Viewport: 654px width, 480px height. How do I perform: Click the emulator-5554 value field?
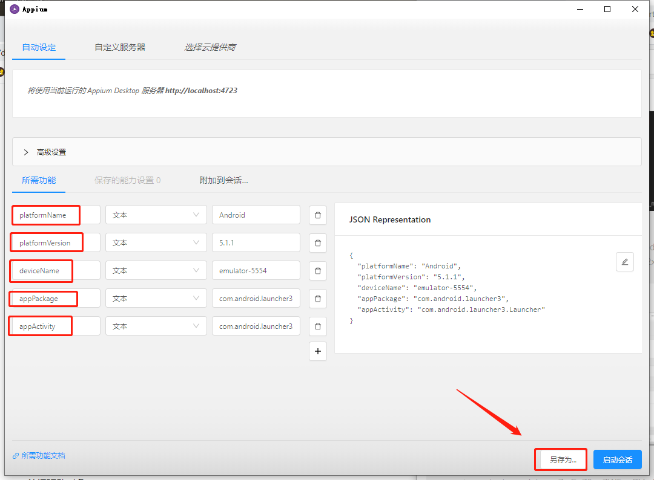(x=256, y=271)
